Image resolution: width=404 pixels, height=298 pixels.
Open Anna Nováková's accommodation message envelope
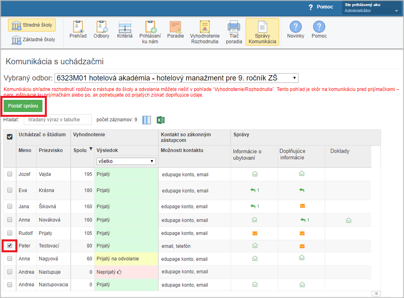pyautogui.click(x=255, y=220)
